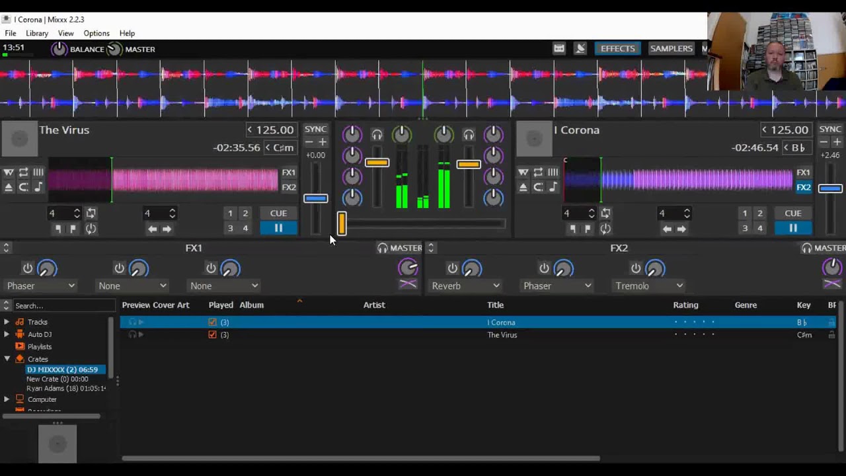Open third FX1 effect None dropdown

pyautogui.click(x=224, y=286)
